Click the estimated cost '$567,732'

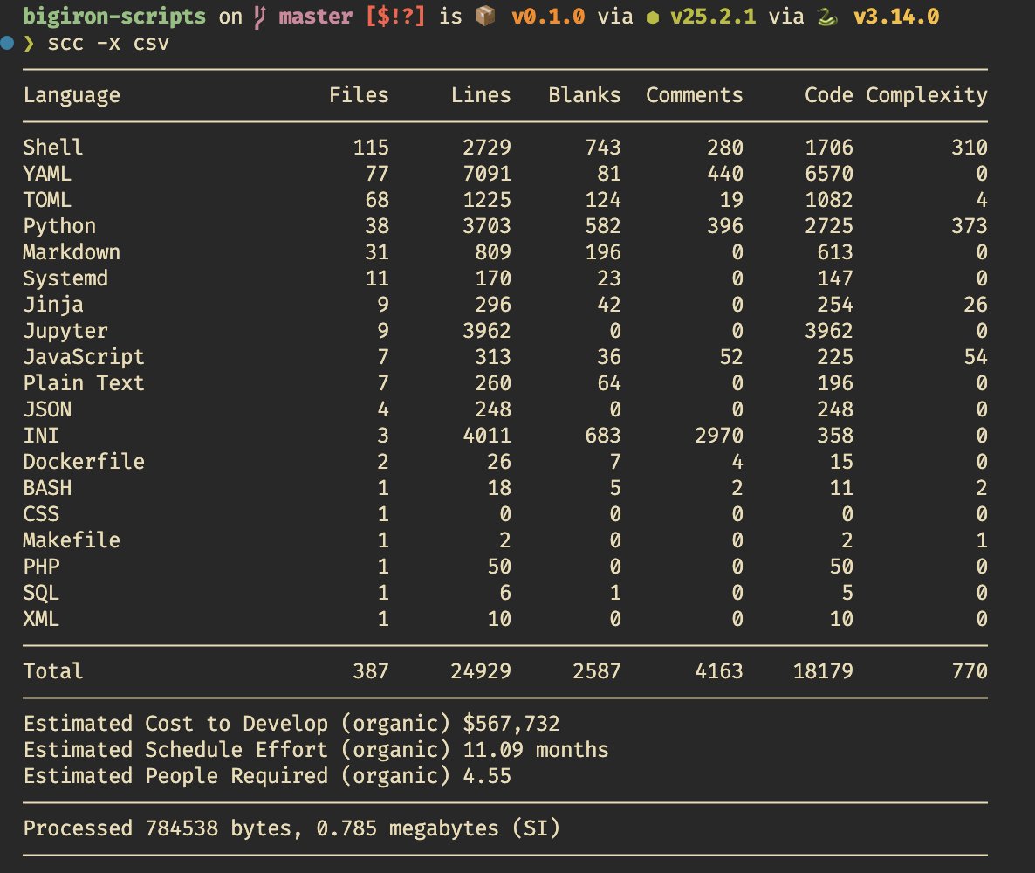coord(511,723)
